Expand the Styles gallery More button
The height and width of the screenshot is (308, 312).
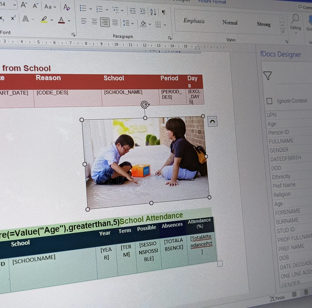point(283,32)
